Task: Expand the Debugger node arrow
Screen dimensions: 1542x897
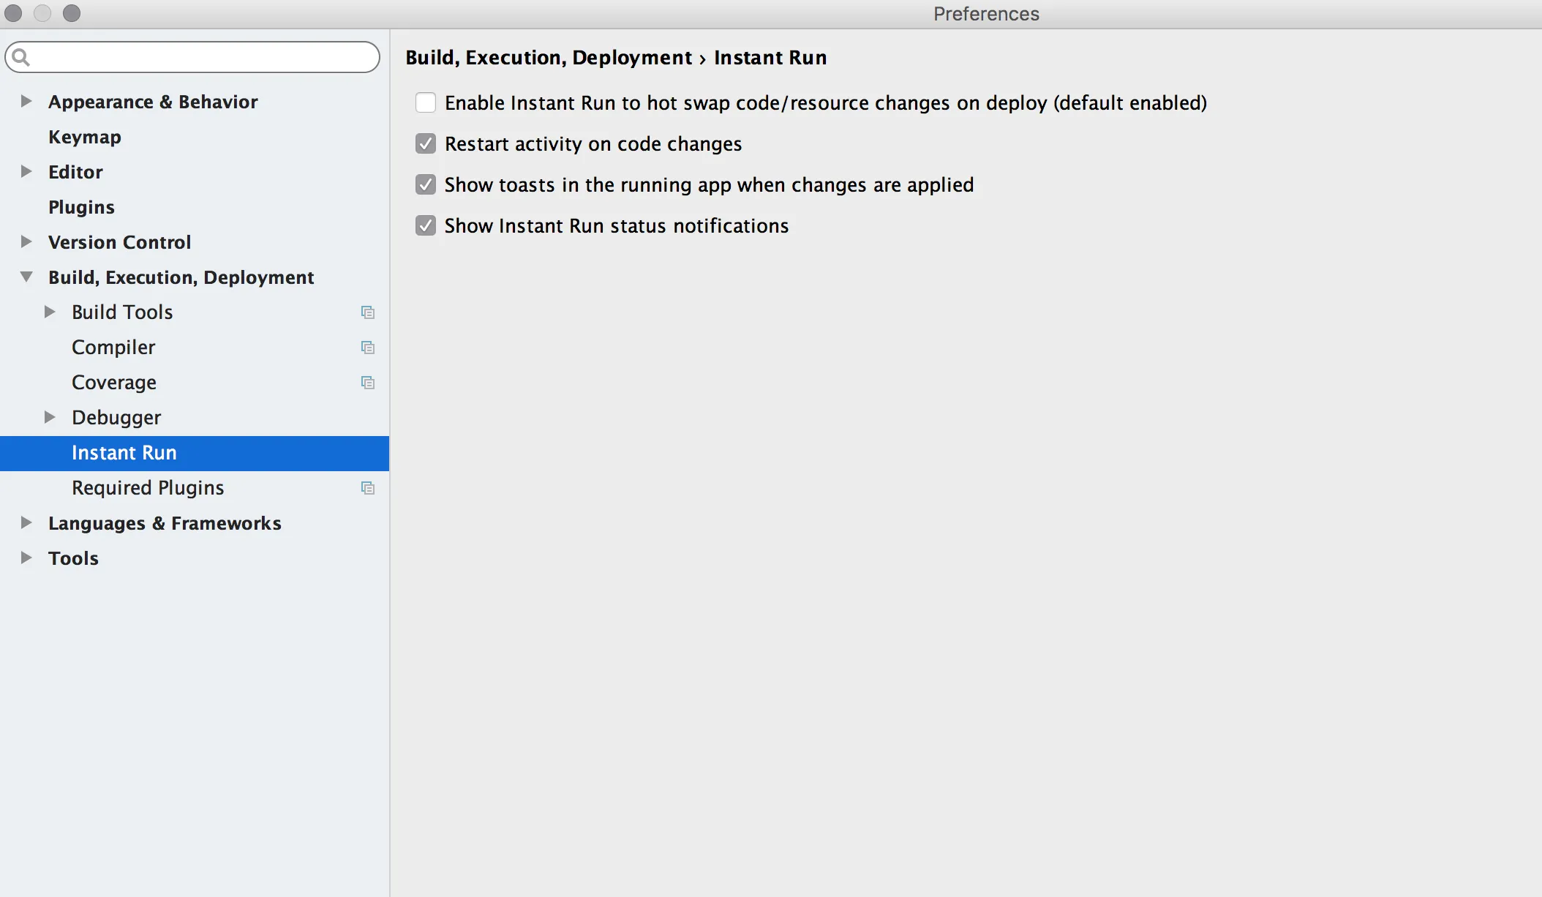Action: pos(50,417)
